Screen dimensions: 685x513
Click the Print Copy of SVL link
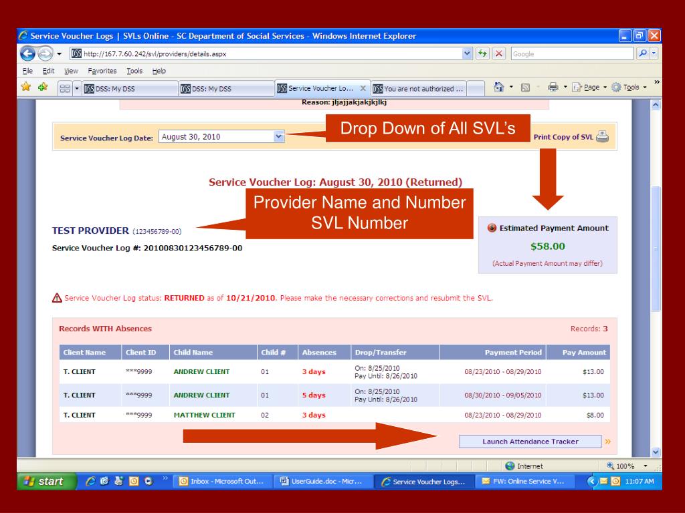[x=563, y=137]
